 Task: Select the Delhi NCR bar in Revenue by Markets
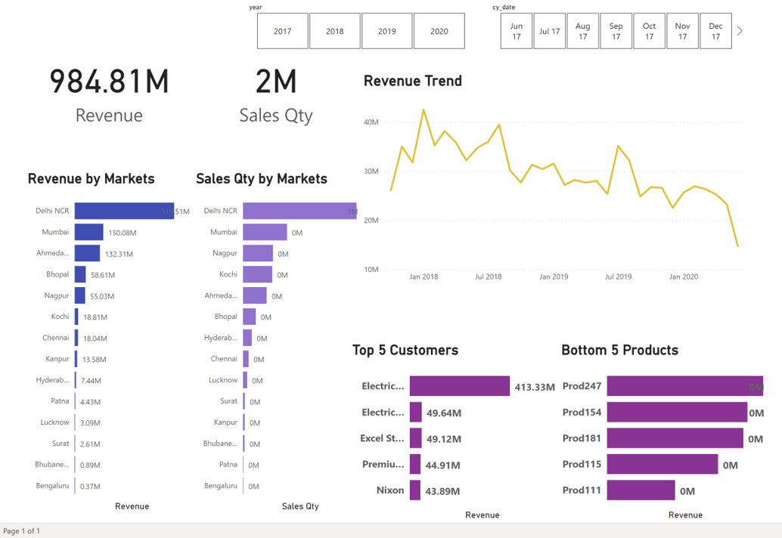[125, 210]
